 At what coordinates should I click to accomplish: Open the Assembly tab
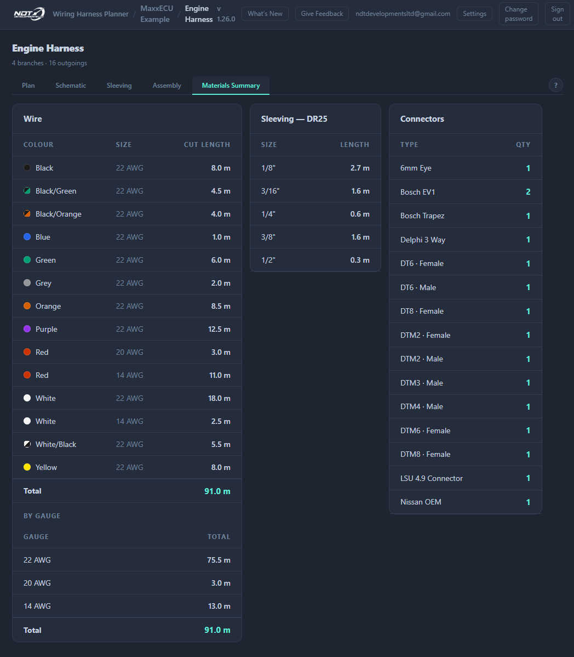pyautogui.click(x=167, y=86)
